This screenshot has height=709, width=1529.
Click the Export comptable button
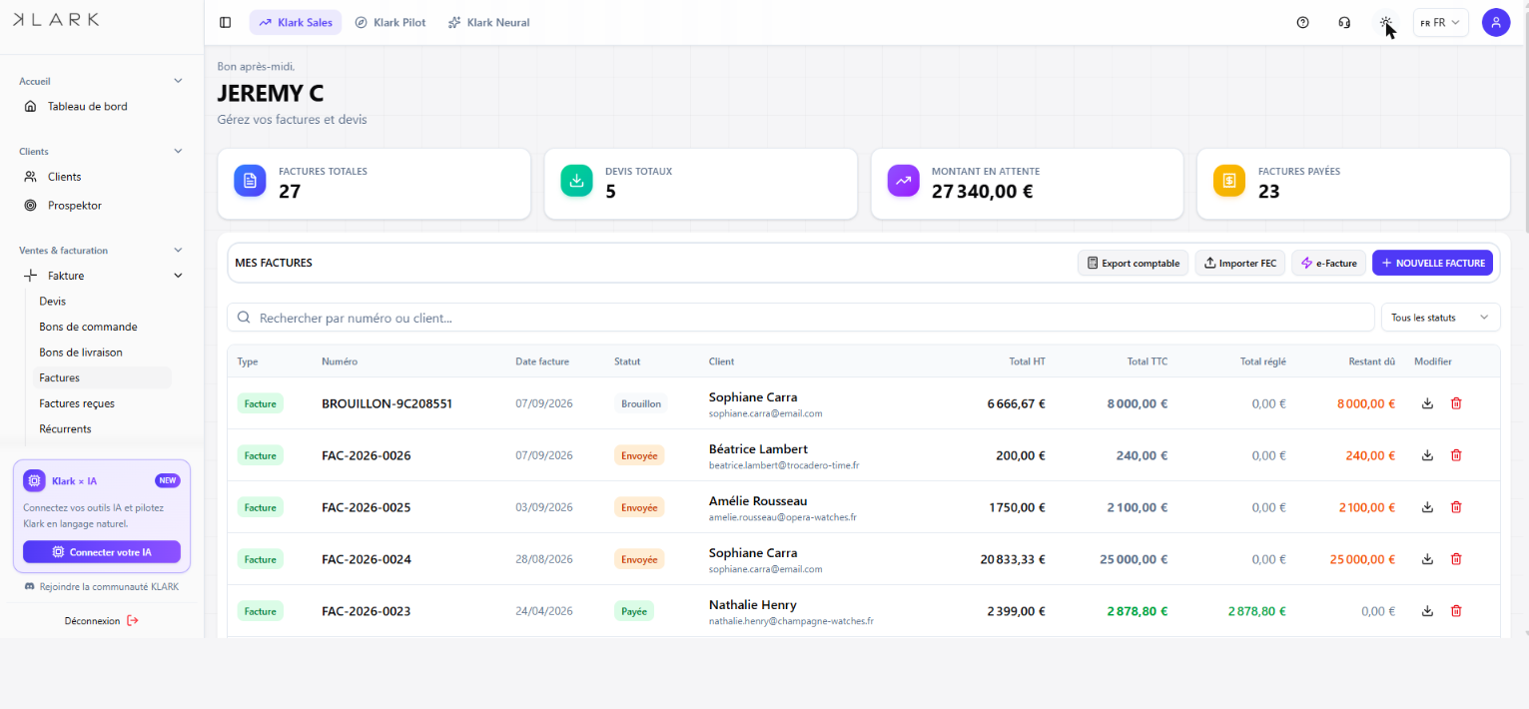click(x=1133, y=263)
